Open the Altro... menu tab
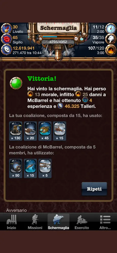Viewport: 117px width, 253px height. pyautogui.click(x=105, y=222)
